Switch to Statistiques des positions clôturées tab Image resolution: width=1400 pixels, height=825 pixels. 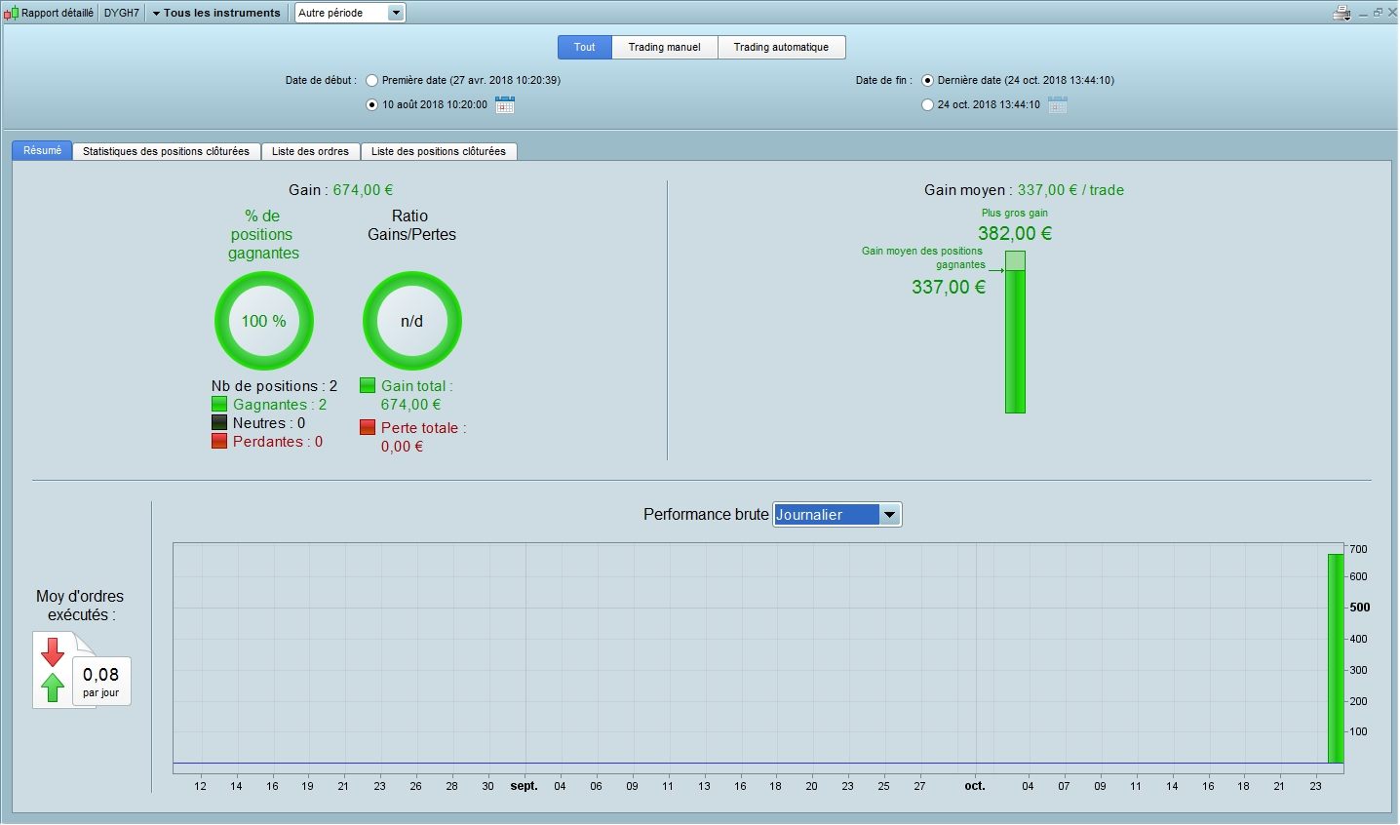pyautogui.click(x=166, y=151)
